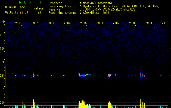Click the Ogata-vill. Akita-Pref. JAPAN receiving location text
Image resolution: width=171 pixels, height=108 pixels.
point(121,6)
